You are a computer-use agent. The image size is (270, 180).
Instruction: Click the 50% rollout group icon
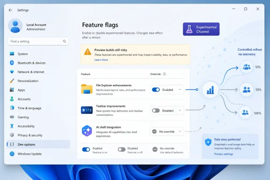(x=247, y=90)
